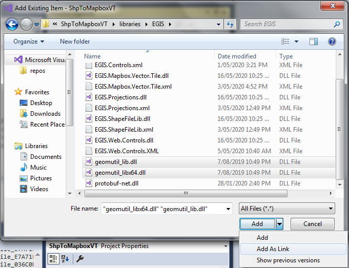Create a New folder
349x268 pixels.
click(75, 42)
